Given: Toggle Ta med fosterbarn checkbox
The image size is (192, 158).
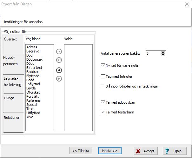Looking at the screenshot, I should coord(103,112).
